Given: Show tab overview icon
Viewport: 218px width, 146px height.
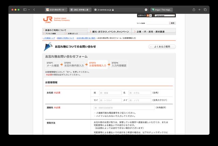Looking at the screenshot, I should [x=205, y=10].
